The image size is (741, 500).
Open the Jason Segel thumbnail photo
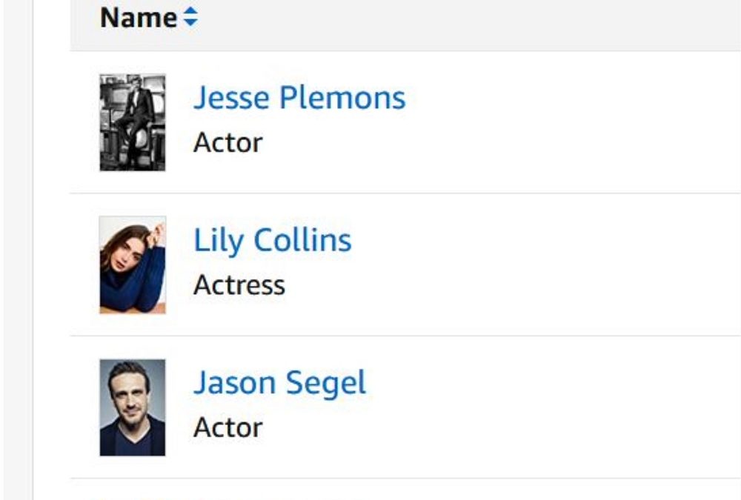click(133, 407)
